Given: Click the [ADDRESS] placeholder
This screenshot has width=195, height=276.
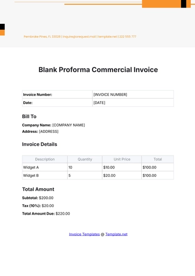Looking at the screenshot, I should point(49,132).
